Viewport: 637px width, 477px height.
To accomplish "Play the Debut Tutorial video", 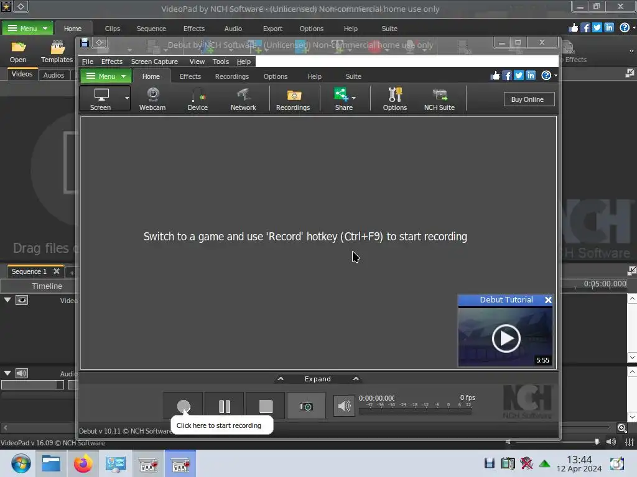I will [506, 338].
